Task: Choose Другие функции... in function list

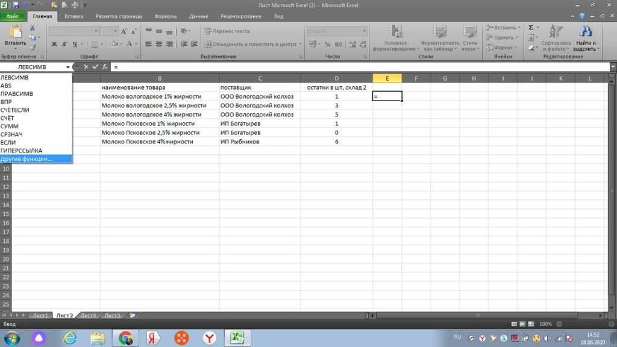Action: (x=36, y=159)
